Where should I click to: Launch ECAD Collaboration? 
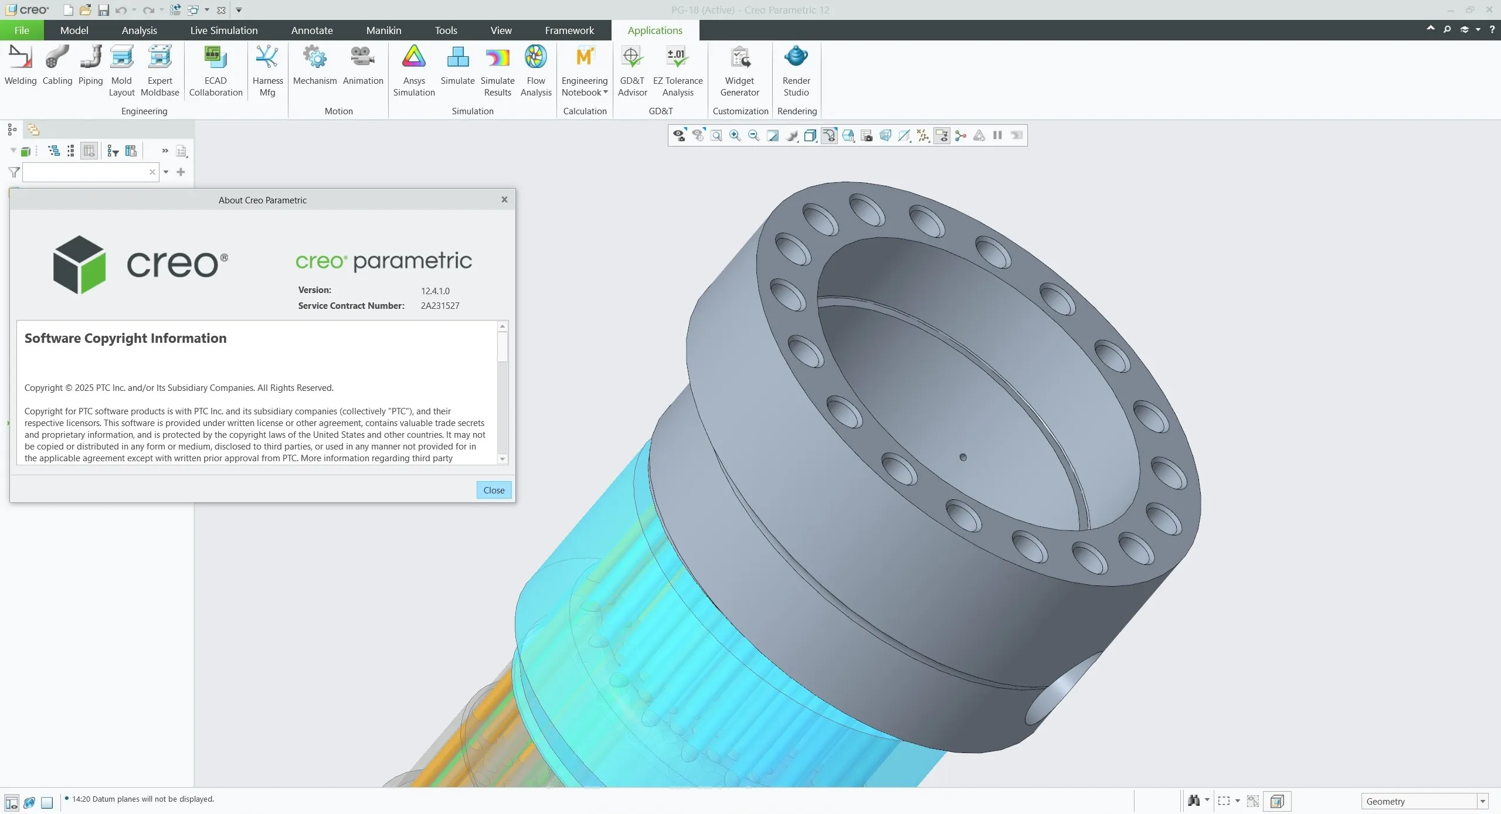point(215,70)
